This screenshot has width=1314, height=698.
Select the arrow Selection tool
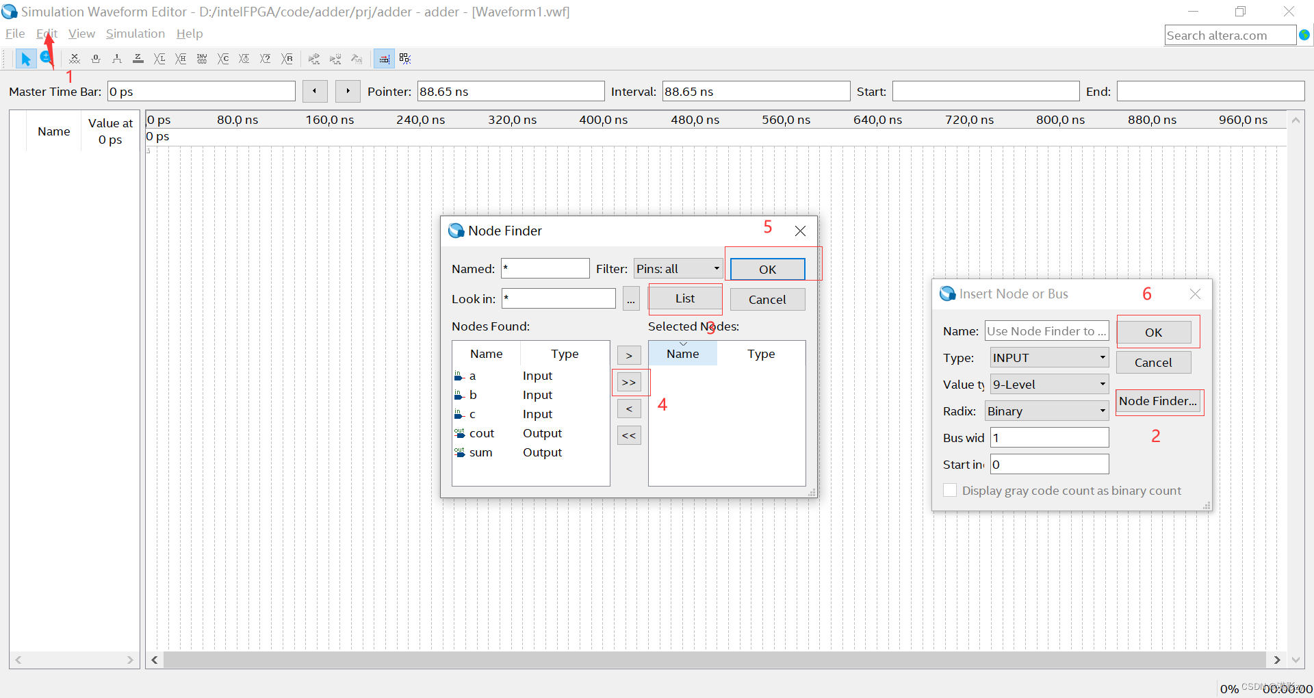[26, 59]
